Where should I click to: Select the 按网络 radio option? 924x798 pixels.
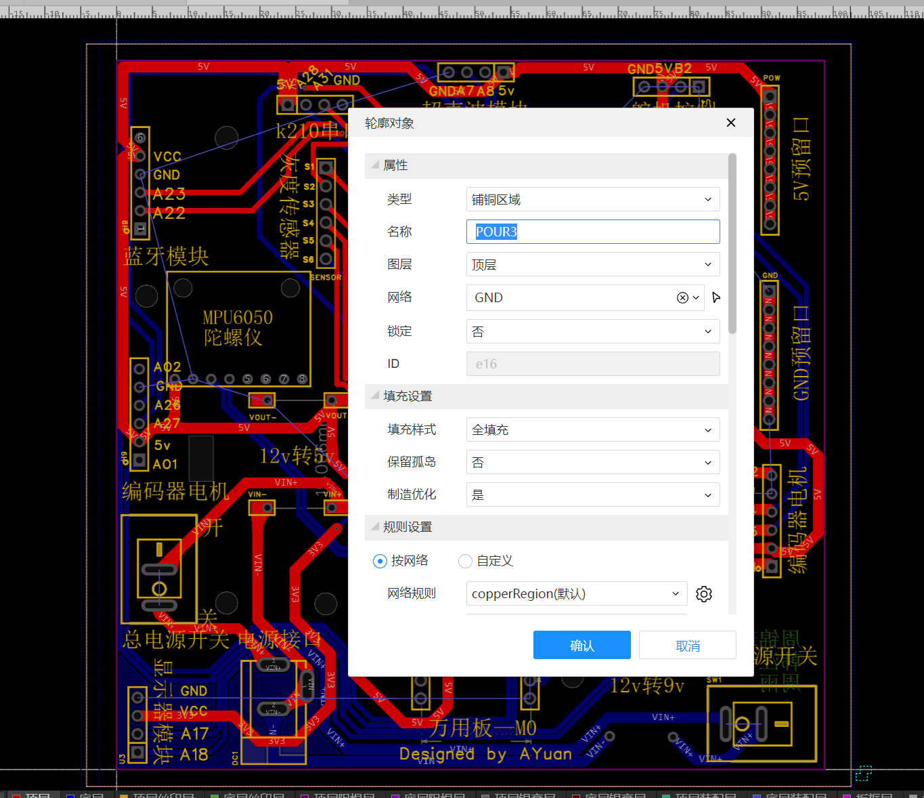pos(380,561)
